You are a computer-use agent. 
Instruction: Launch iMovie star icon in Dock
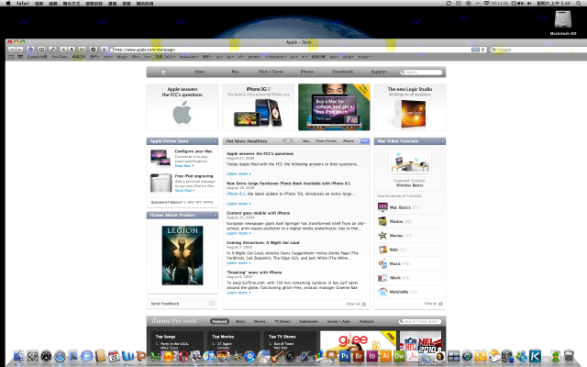pos(237,356)
